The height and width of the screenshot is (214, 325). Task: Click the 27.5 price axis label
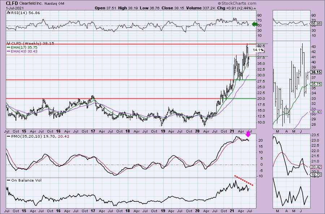(x=261, y=81)
